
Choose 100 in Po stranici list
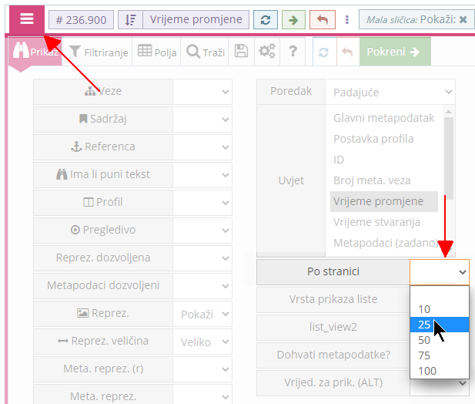pyautogui.click(x=440, y=371)
